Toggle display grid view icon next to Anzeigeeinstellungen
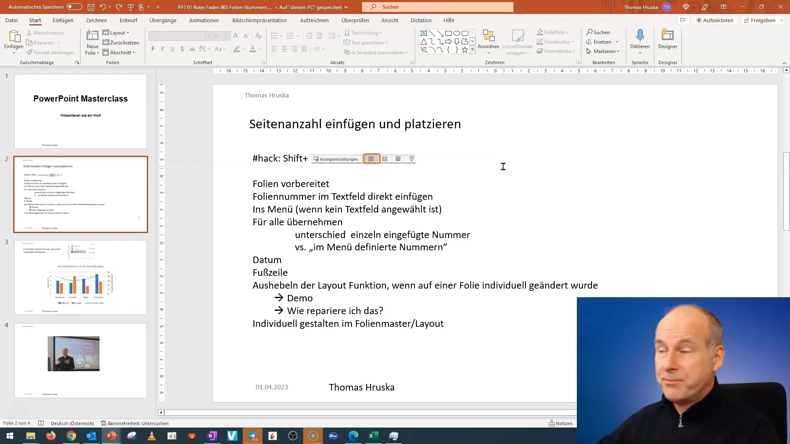790x444 pixels. [385, 159]
